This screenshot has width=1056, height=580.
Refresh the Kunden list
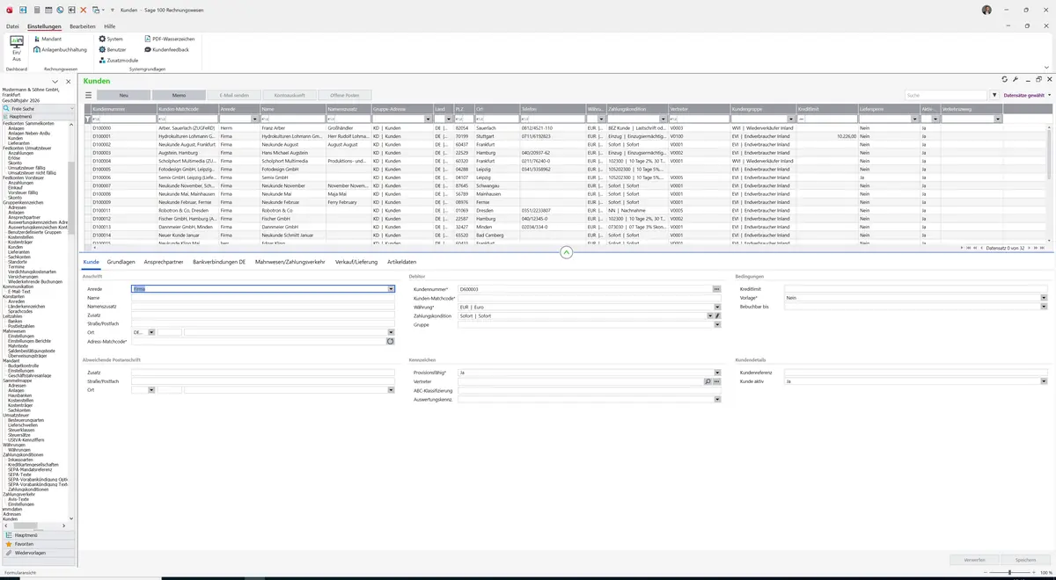click(x=1005, y=80)
